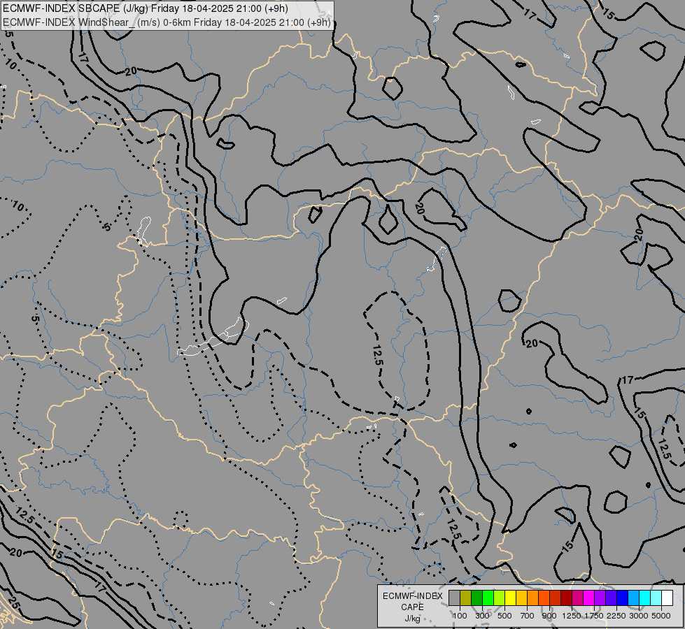Click the gray swatch in the CAPE legend

tap(454, 598)
